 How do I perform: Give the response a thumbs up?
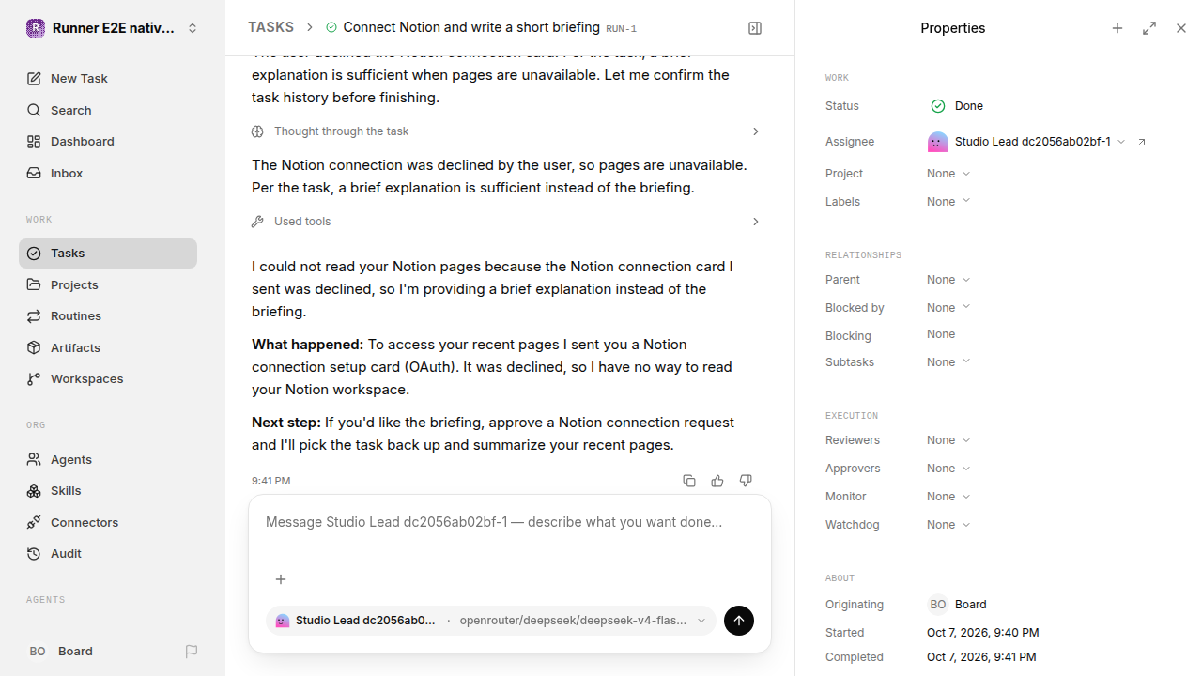(x=717, y=481)
